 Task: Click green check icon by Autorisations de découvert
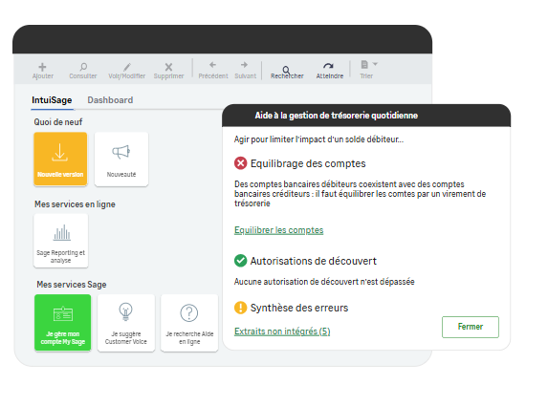[240, 261]
